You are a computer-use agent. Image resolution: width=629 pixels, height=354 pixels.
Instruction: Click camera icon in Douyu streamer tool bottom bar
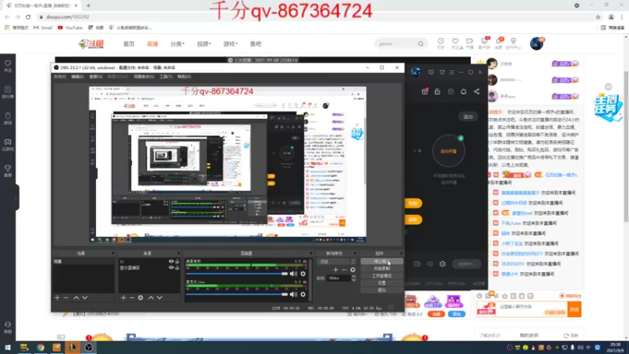(417, 264)
